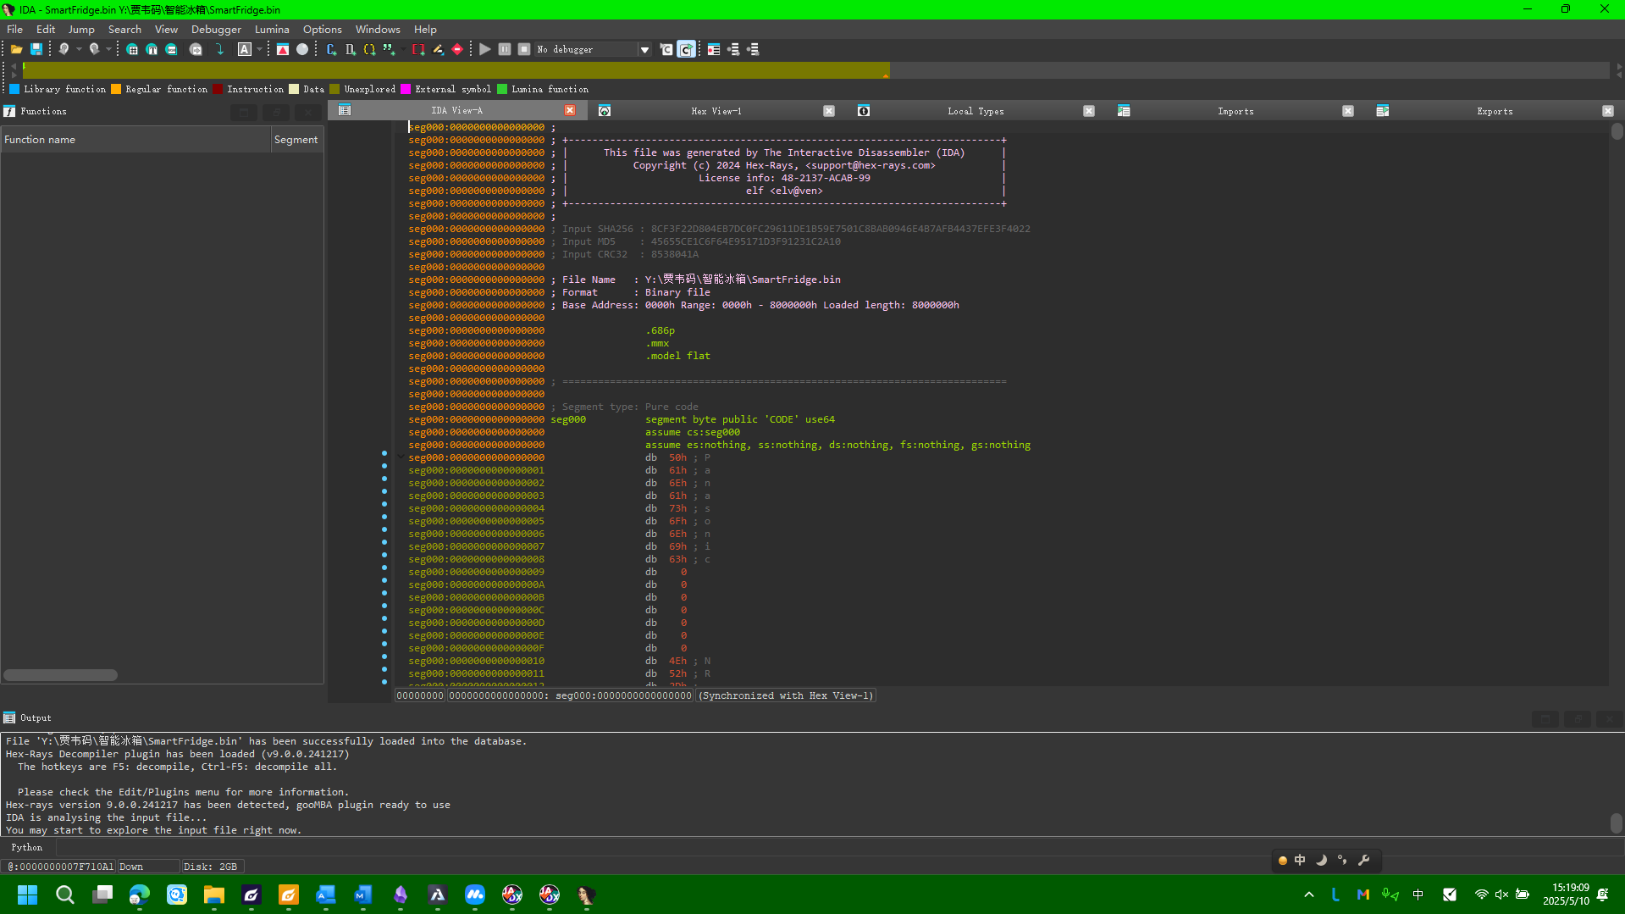1625x914 pixels.
Task: Click the Segment column header
Action: coord(296,140)
